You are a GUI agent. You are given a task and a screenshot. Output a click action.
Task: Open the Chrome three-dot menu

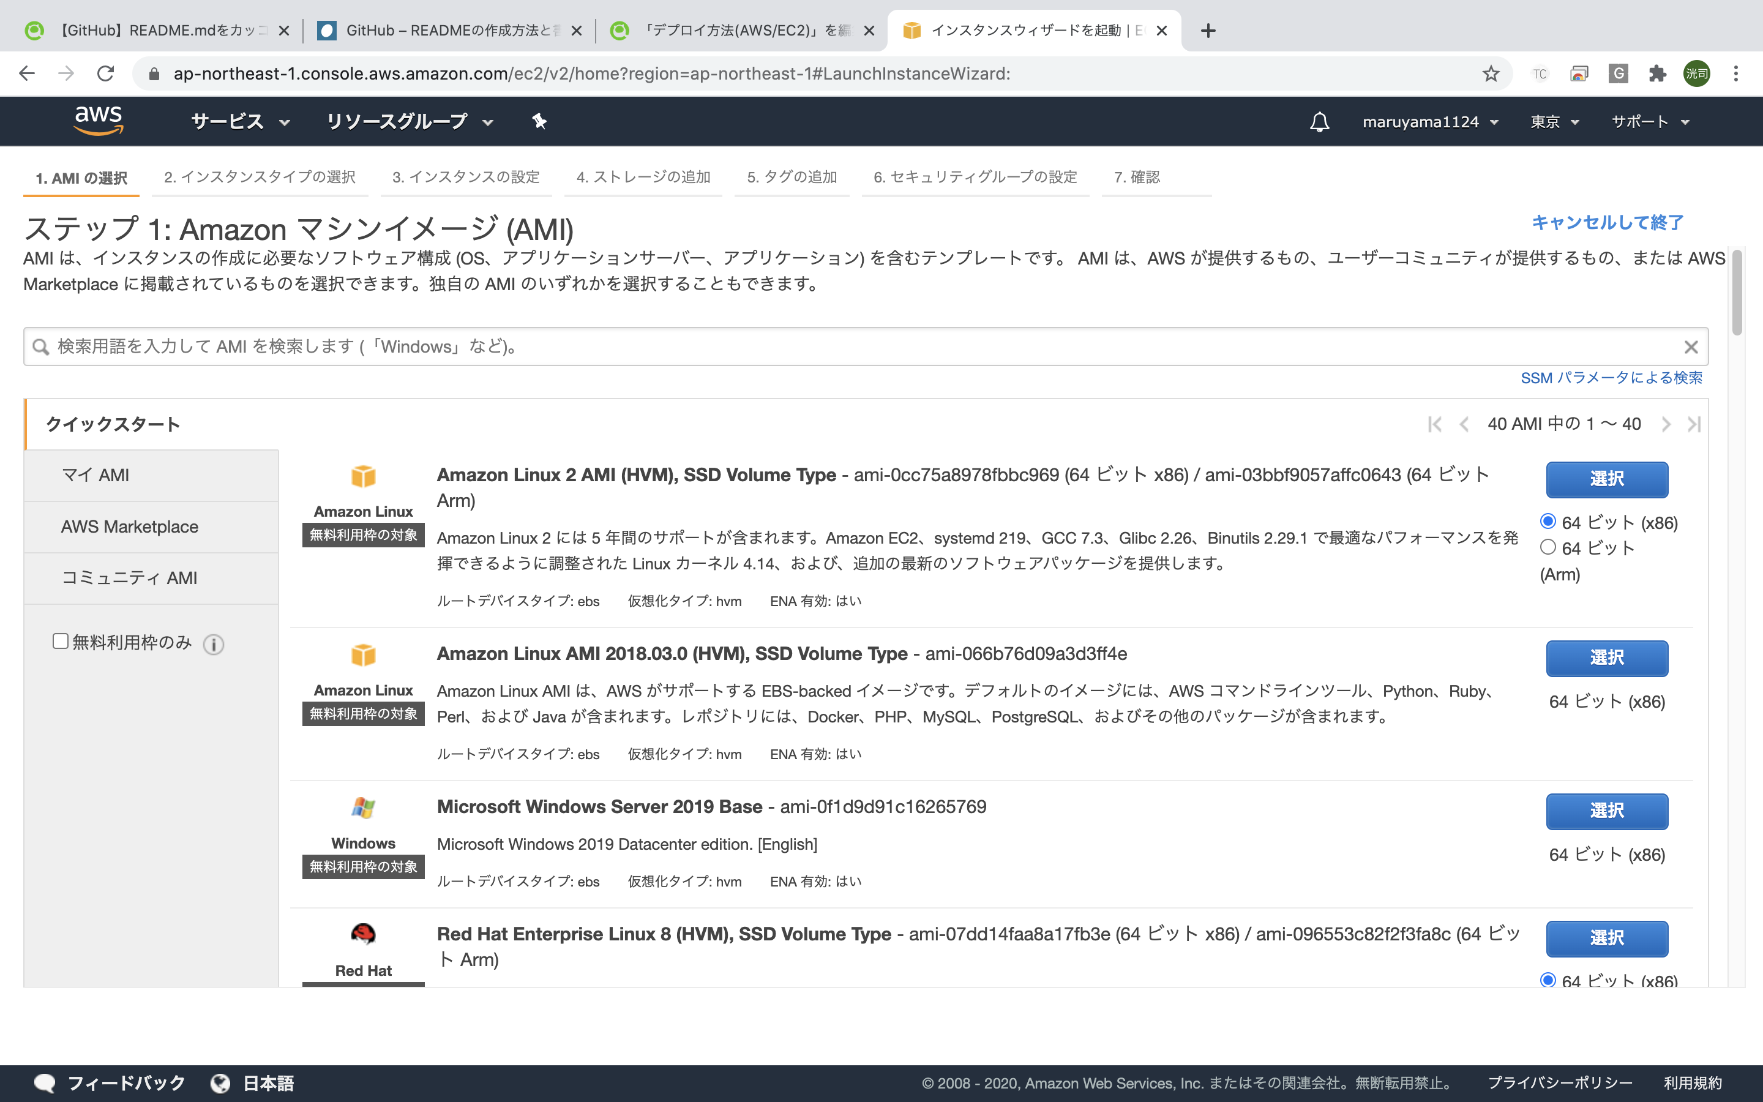pyautogui.click(x=1736, y=73)
